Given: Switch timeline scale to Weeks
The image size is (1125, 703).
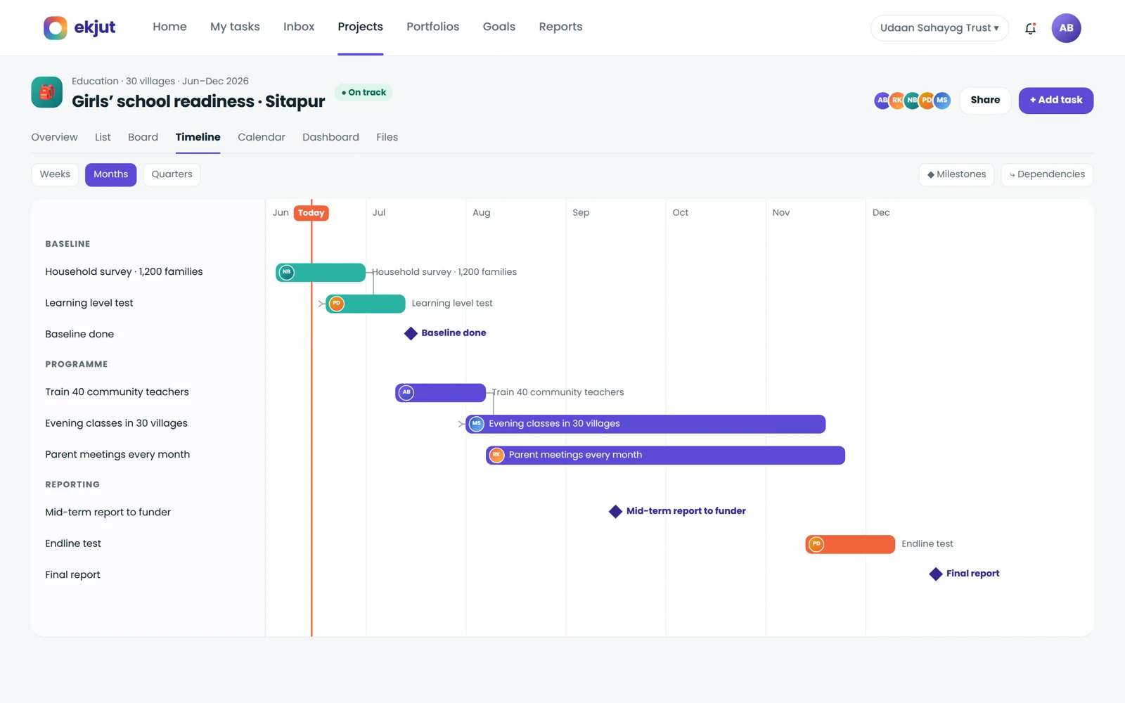Looking at the screenshot, I should point(55,174).
